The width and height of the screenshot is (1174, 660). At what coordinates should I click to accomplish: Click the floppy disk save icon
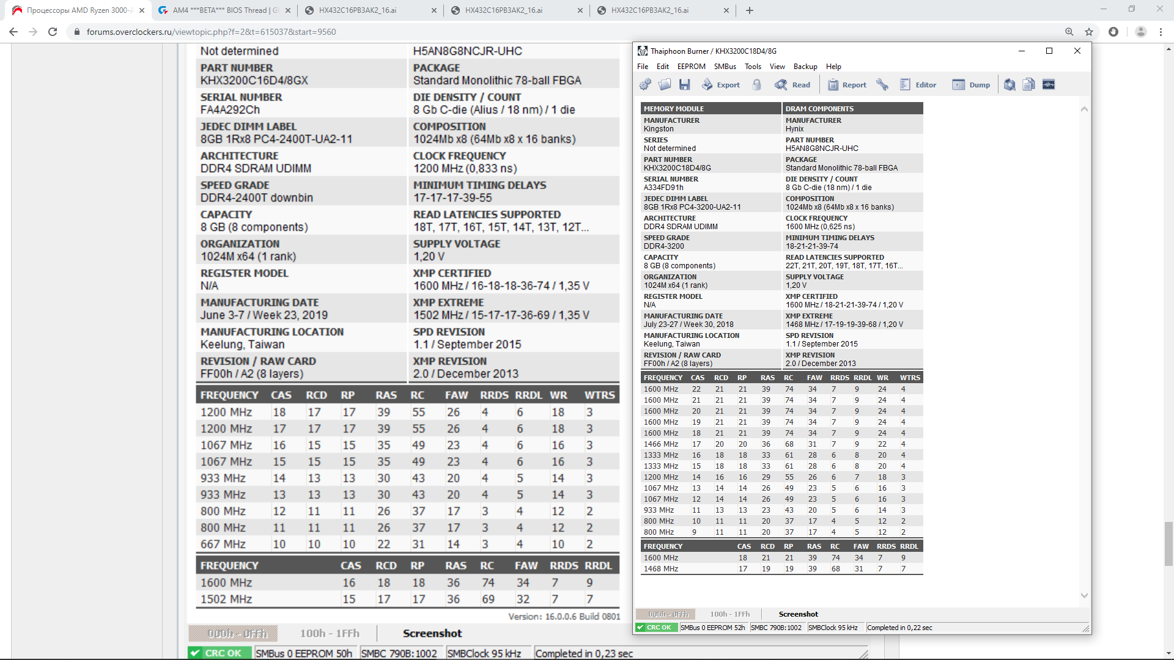point(684,85)
